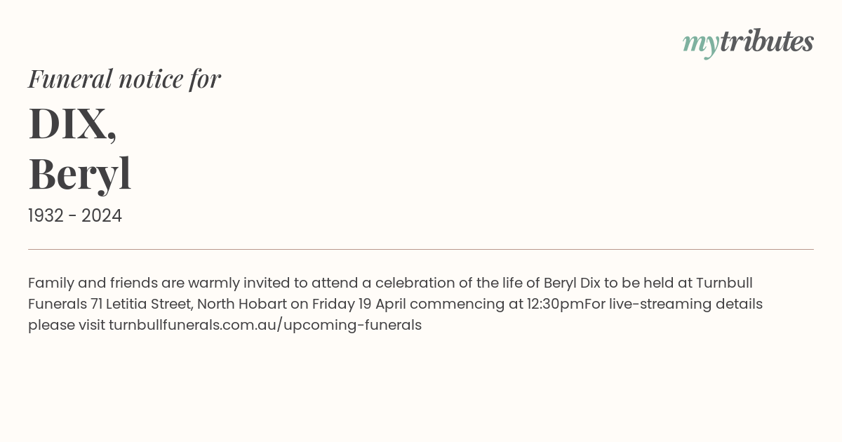Select "Beryl Dix" within the paragraph

pyautogui.click(x=572, y=283)
